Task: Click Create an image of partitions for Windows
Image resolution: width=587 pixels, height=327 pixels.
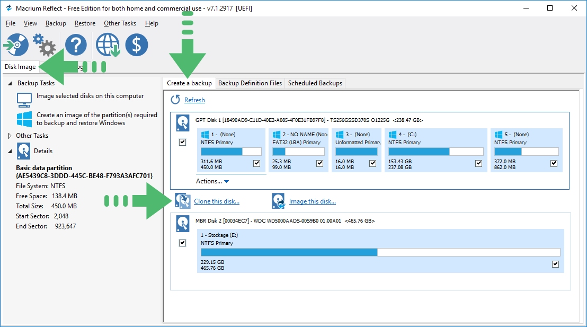Action: coord(96,119)
